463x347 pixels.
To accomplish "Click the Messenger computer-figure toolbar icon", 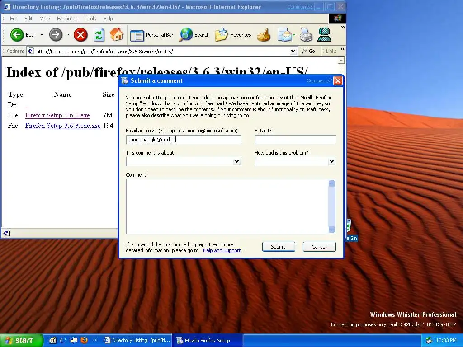I will click(x=324, y=35).
